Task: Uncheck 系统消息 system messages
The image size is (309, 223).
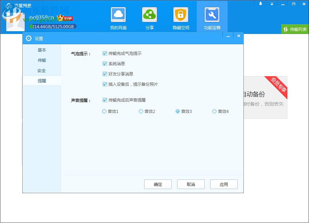Action: coord(105,63)
